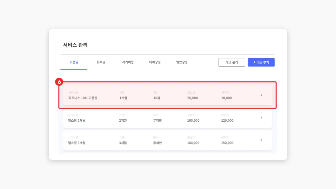Click the red number 6 badge
The height and width of the screenshot is (189, 336).
[59, 82]
